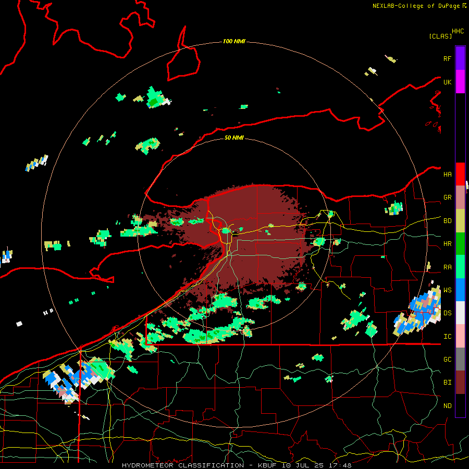
Task: Click the BD legend label
Action: tap(447, 221)
